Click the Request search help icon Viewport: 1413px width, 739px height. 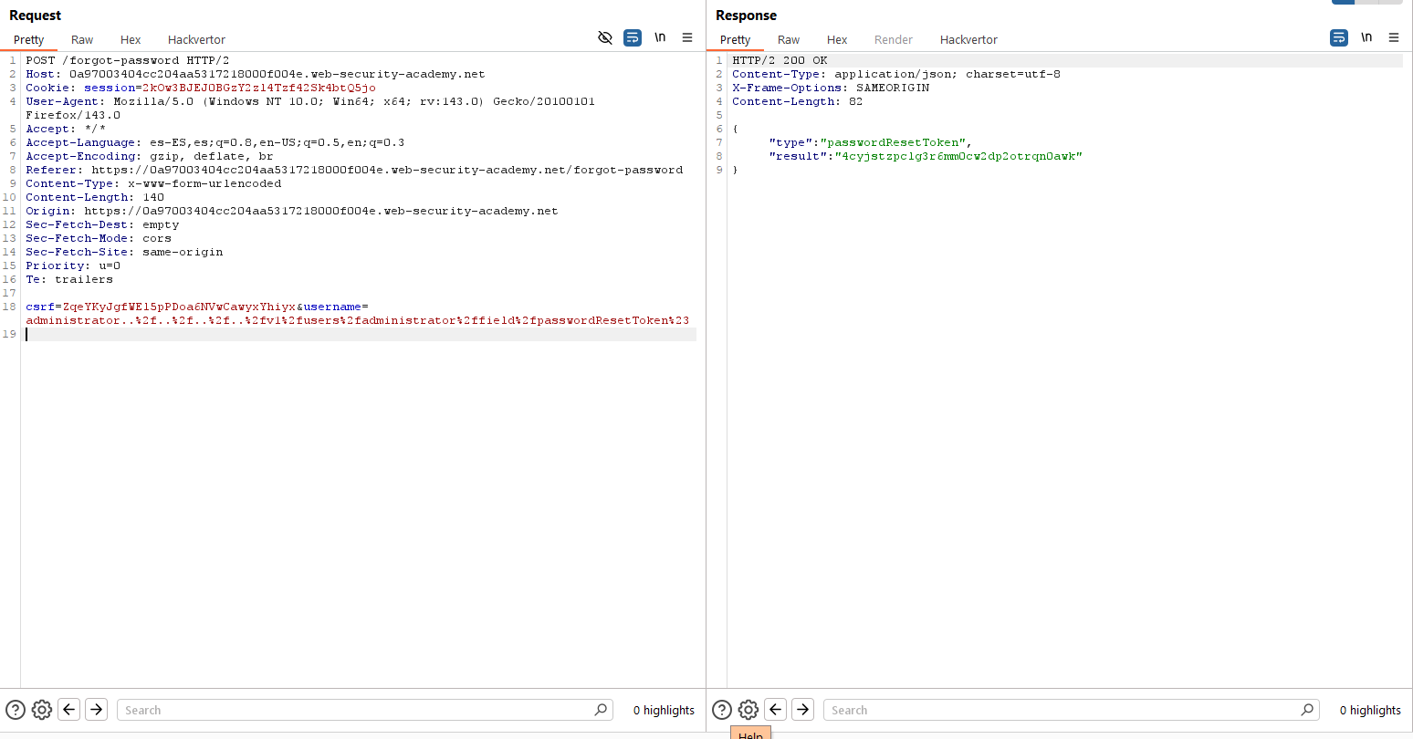(16, 710)
